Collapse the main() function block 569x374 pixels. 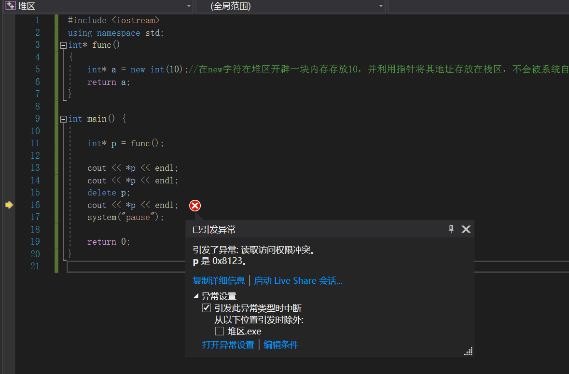[63, 119]
